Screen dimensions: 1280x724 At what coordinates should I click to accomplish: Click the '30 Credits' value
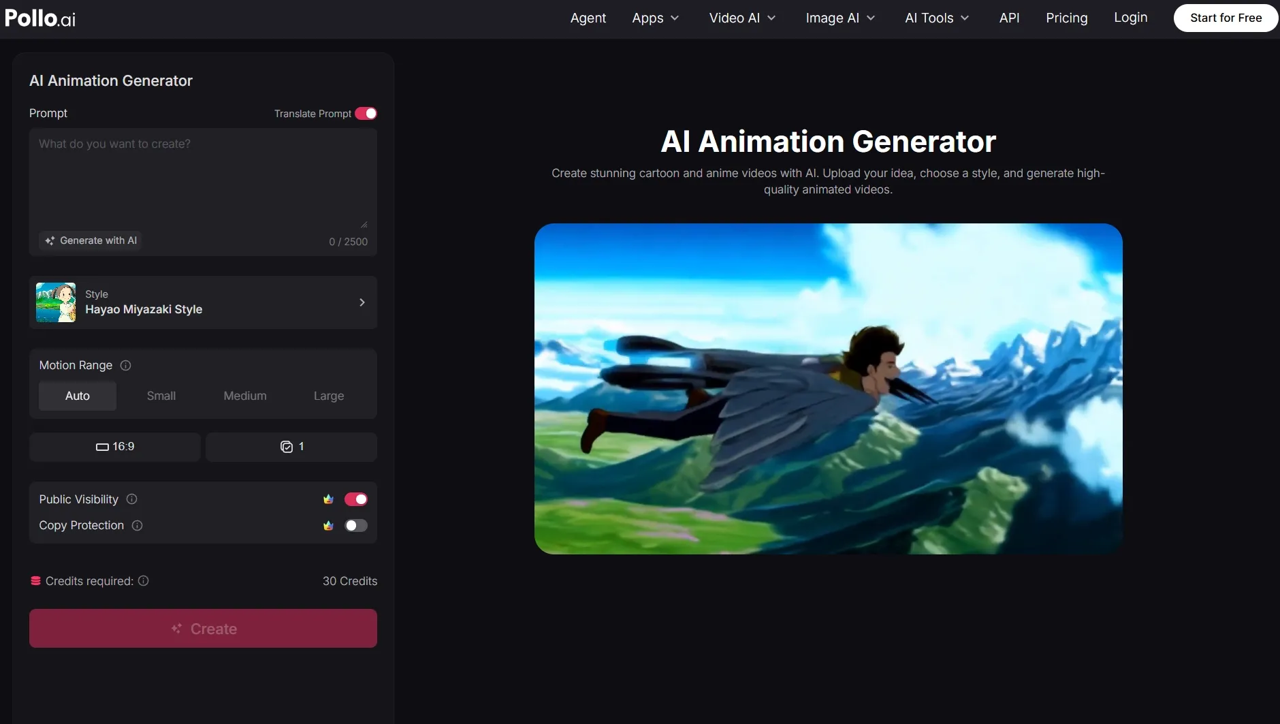click(x=350, y=581)
